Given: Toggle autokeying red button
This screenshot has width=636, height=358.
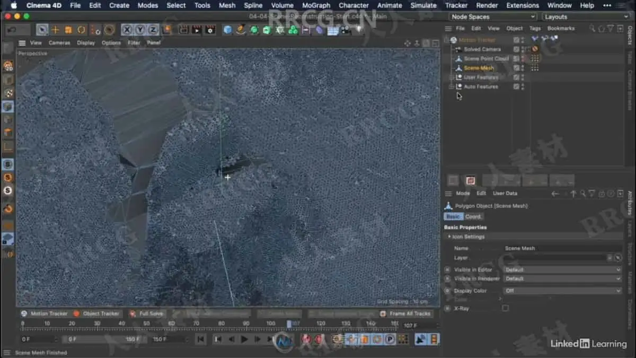Looking at the screenshot, I should pyautogui.click(x=319, y=339).
